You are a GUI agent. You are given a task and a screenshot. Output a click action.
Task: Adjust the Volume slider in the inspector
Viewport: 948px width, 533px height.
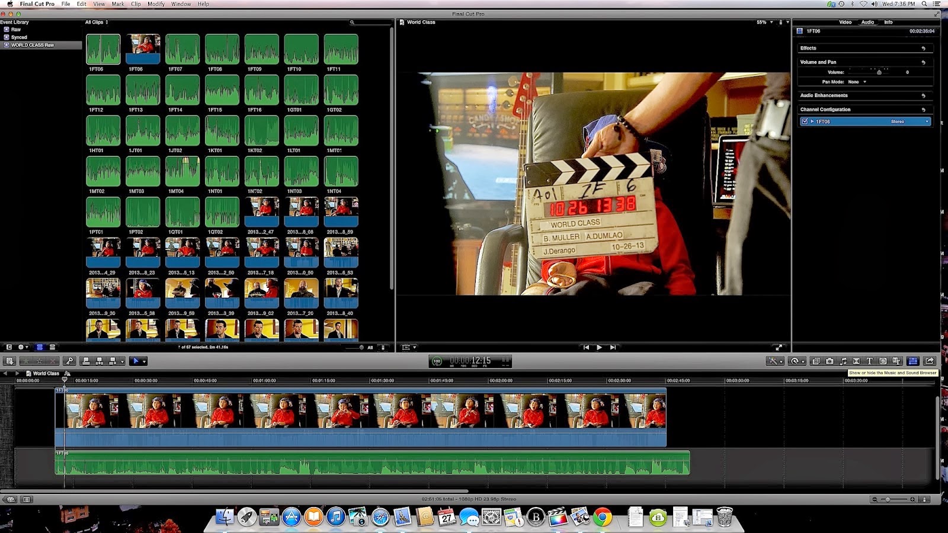click(879, 72)
